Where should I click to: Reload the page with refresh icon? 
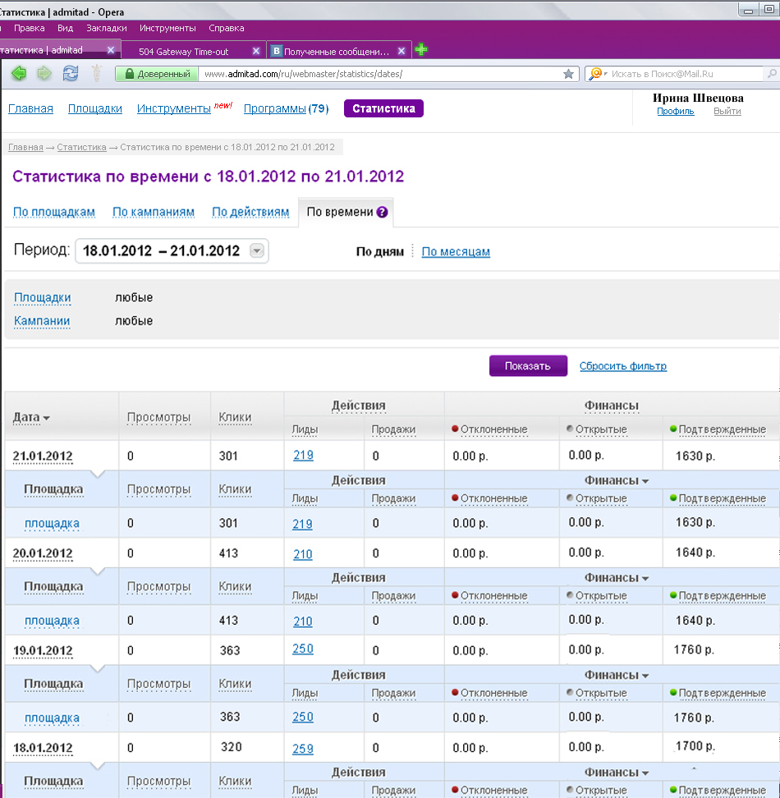pyautogui.click(x=71, y=73)
